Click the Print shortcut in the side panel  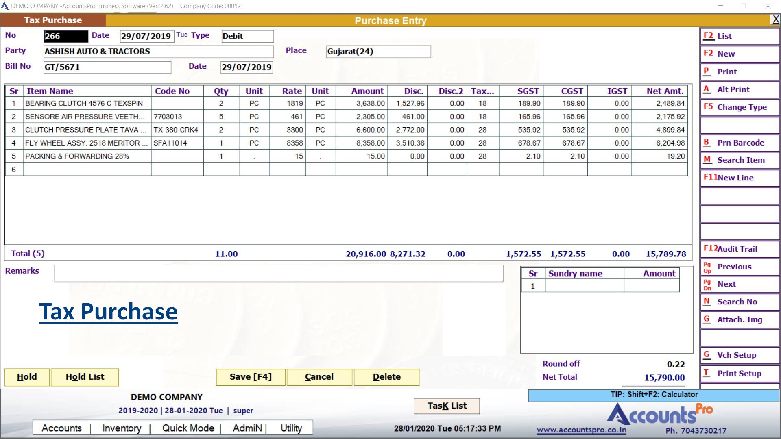740,72
